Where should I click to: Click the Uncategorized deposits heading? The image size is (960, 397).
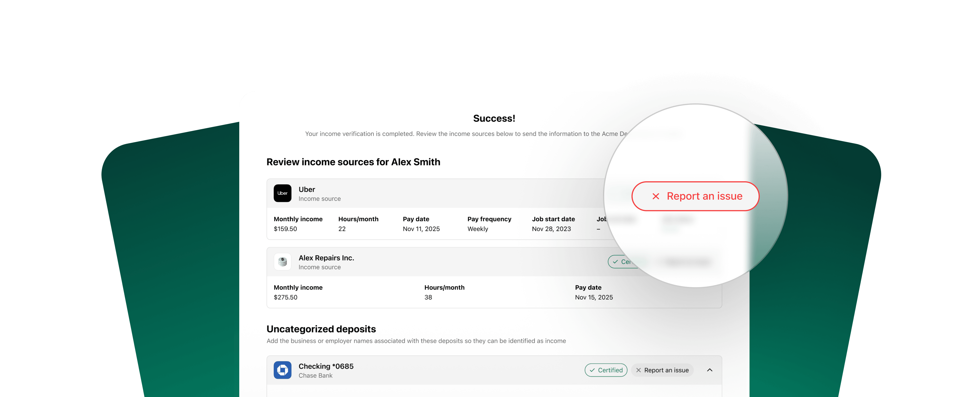(x=321, y=329)
